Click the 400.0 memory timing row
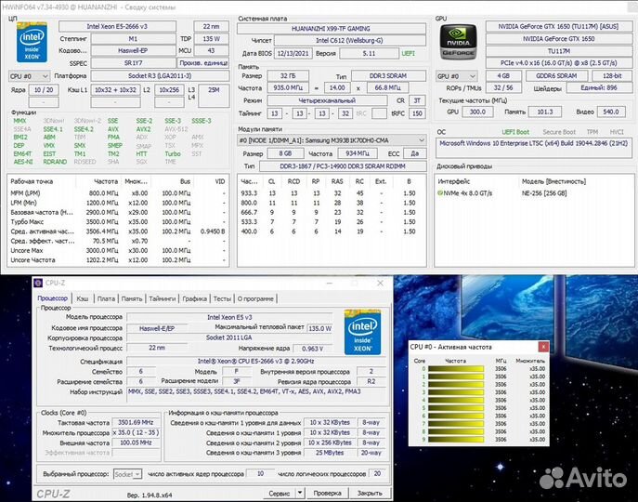This screenshot has height=502, width=638. click(x=332, y=231)
